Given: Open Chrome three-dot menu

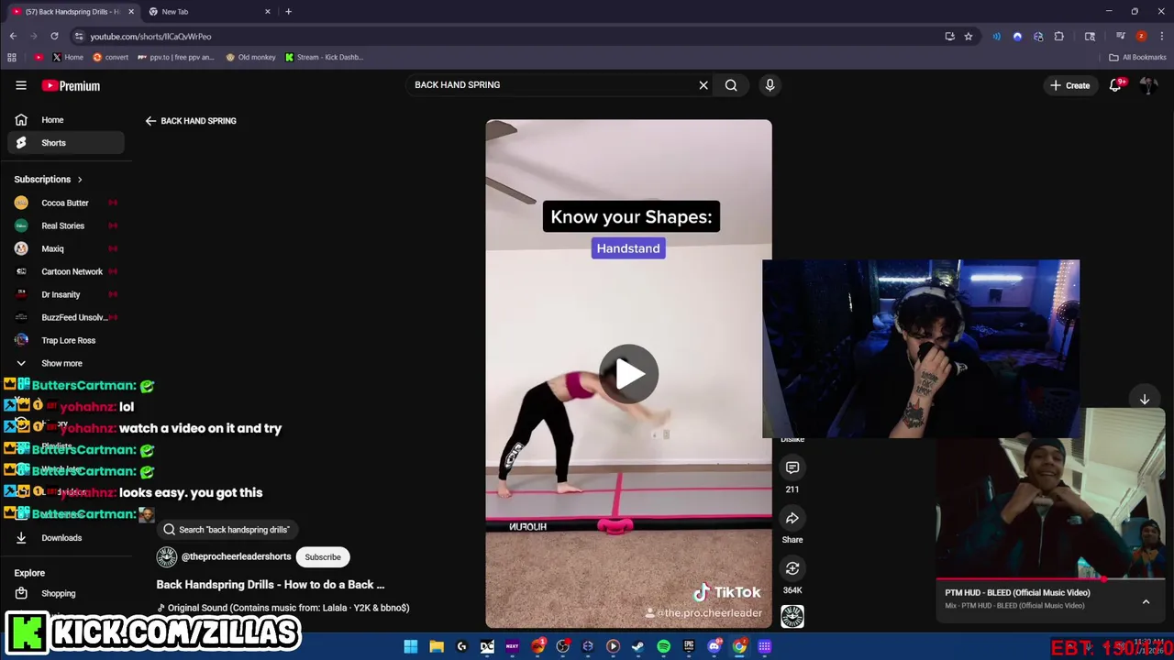Looking at the screenshot, I should [x=1162, y=37].
